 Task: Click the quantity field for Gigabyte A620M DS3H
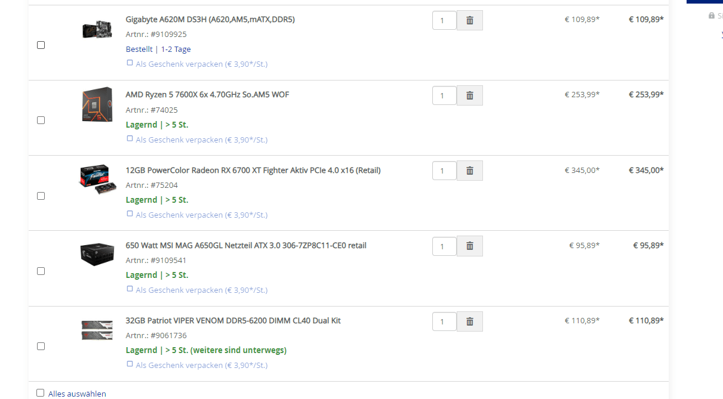[444, 20]
